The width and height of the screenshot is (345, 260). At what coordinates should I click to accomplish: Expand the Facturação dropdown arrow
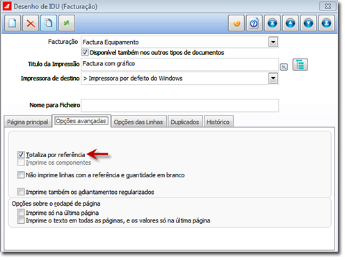tap(273, 42)
